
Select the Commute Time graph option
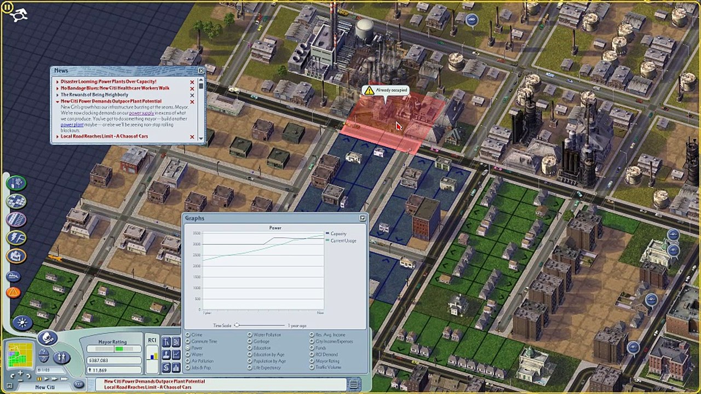click(201, 341)
